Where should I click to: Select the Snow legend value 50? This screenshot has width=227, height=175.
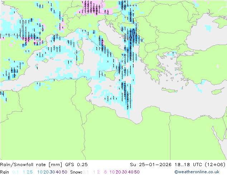137,172
